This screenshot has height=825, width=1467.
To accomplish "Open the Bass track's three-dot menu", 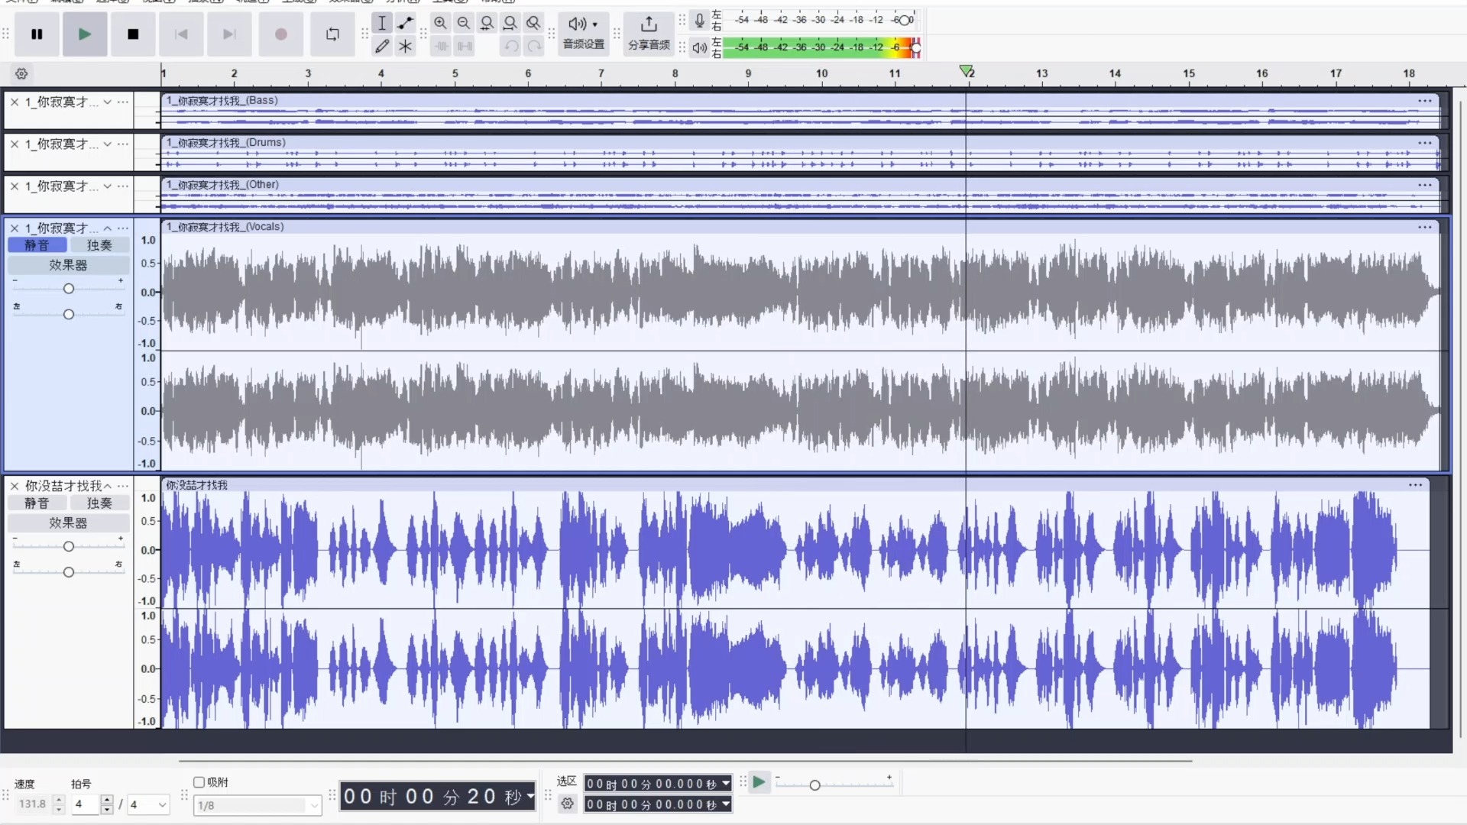I will pos(123,102).
